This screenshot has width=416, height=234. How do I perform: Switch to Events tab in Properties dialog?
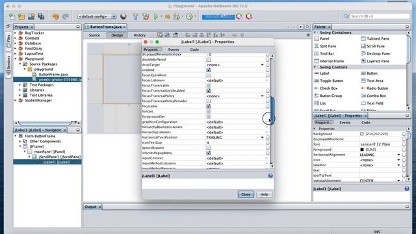tap(174, 49)
